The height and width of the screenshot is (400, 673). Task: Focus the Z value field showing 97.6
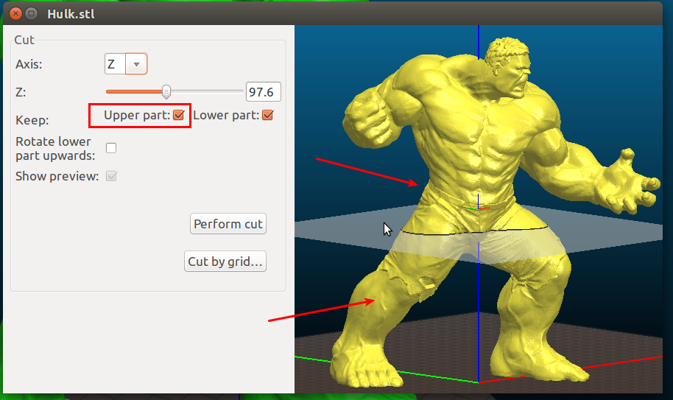[264, 92]
